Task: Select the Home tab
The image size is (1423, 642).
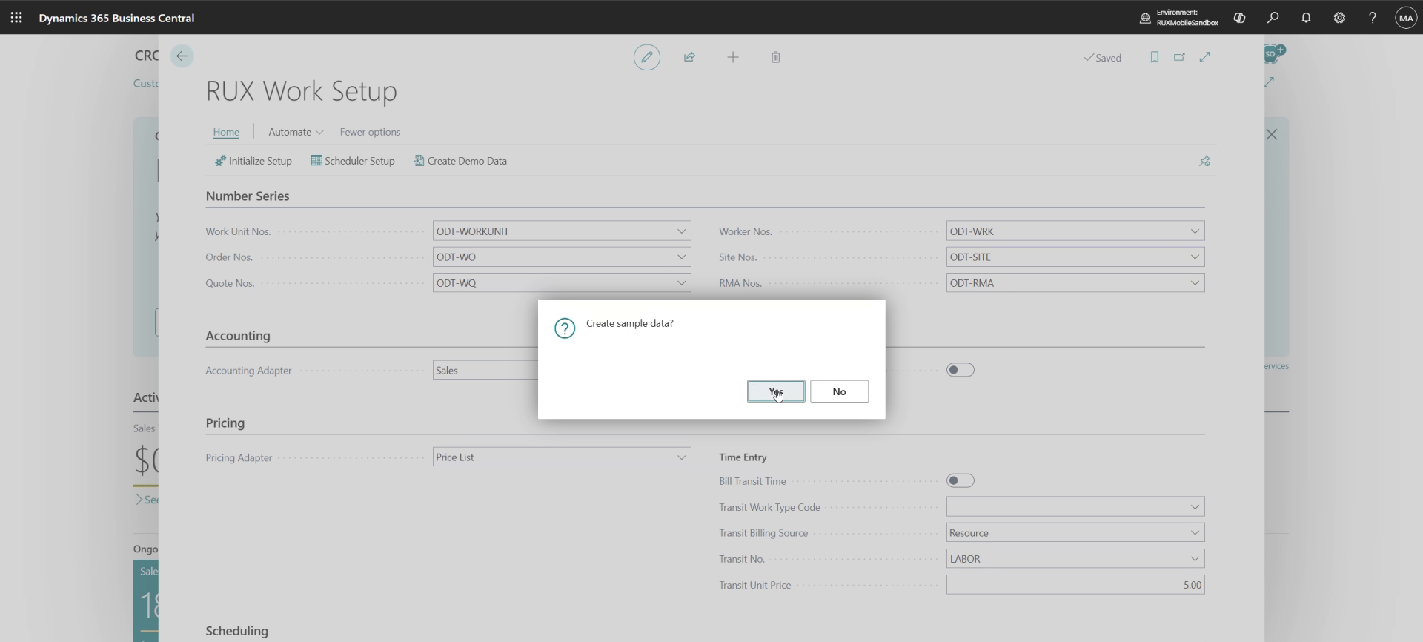Action: tap(226, 132)
